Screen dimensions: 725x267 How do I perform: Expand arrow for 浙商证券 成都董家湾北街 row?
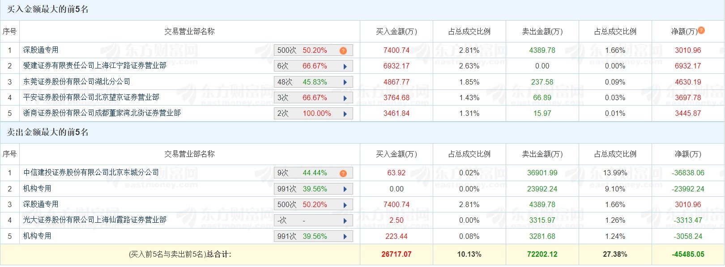pyautogui.click(x=345, y=114)
